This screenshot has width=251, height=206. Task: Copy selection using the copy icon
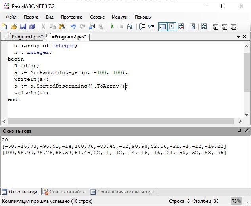coord(52,27)
